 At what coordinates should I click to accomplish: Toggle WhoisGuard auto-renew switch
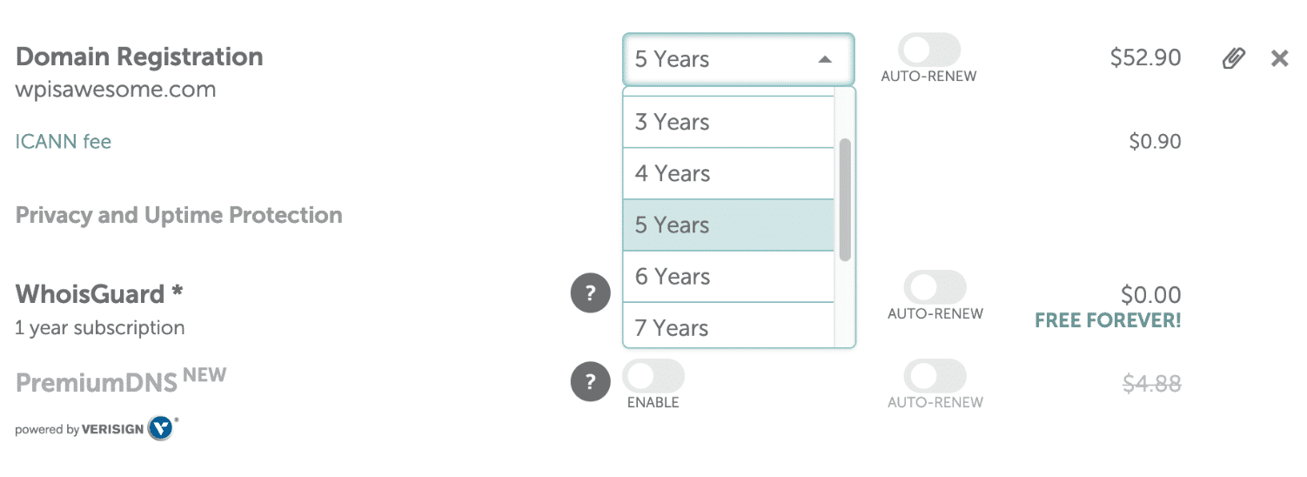pos(935,287)
